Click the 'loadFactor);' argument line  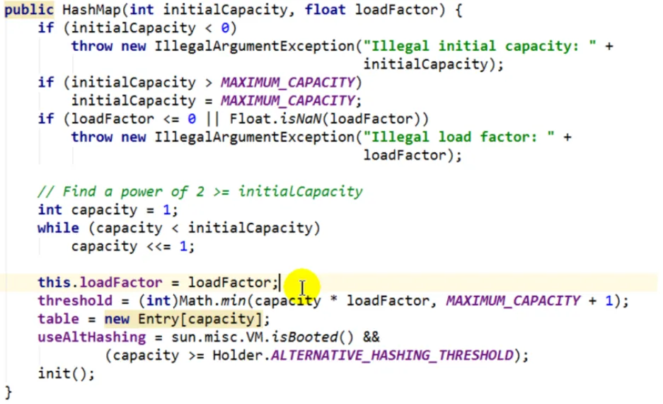[x=413, y=155]
